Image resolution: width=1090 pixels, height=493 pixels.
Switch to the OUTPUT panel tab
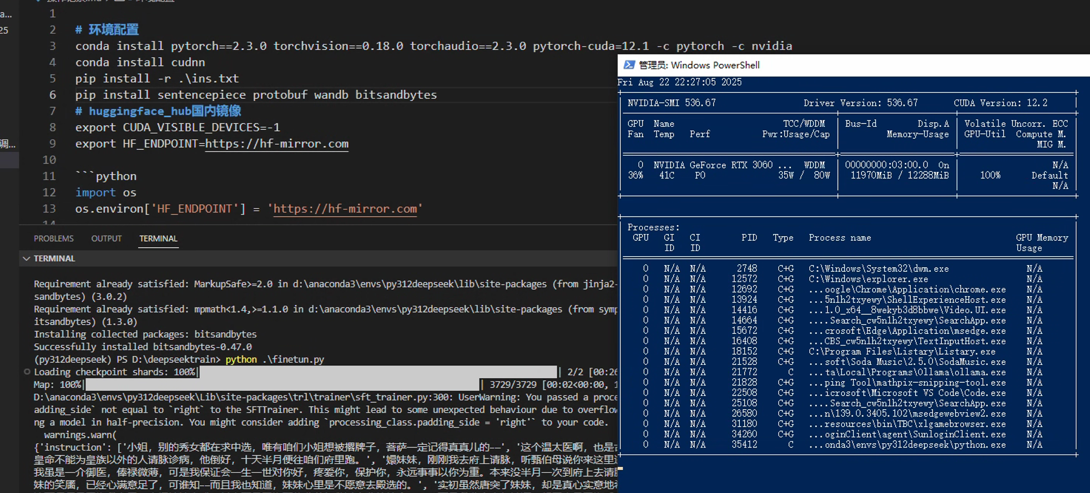point(107,238)
